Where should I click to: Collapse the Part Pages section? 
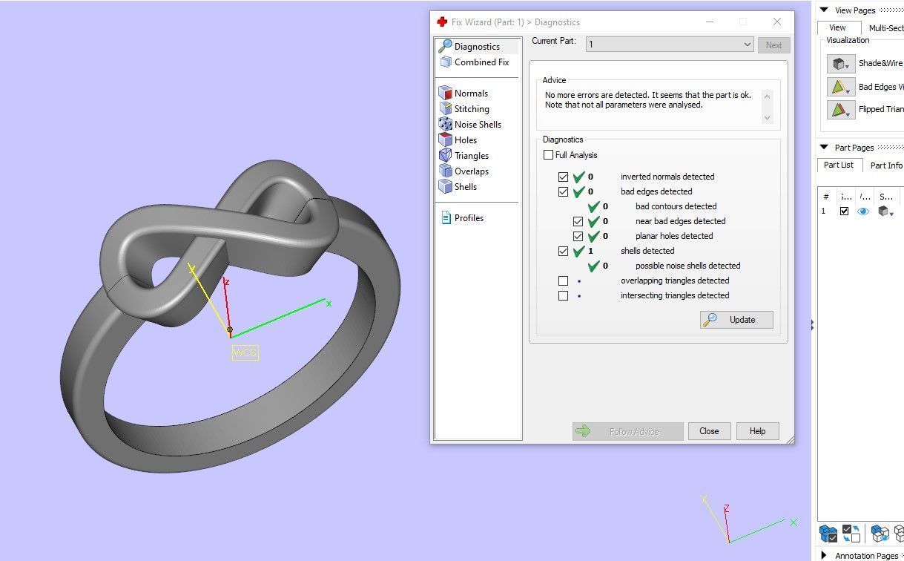point(824,148)
